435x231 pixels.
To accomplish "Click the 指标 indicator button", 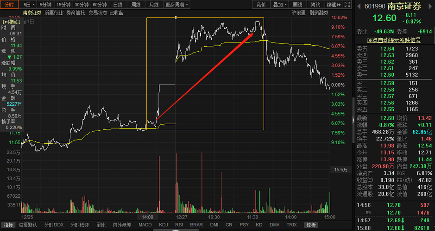I will 8,225.
